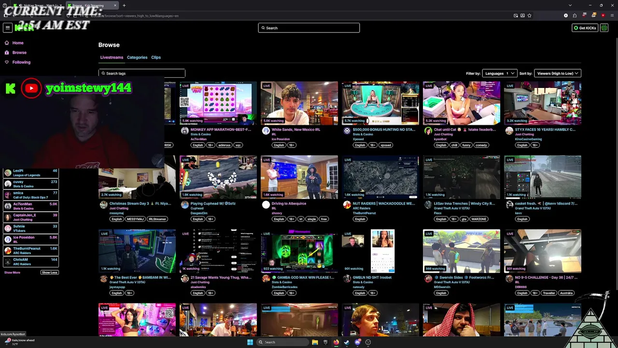Open ChrisAM in followed channels list

31,261
